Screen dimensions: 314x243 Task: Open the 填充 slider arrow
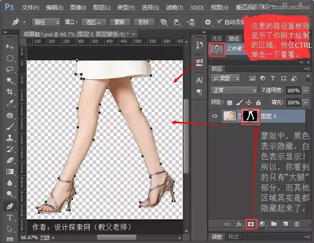pyautogui.click(x=306, y=103)
